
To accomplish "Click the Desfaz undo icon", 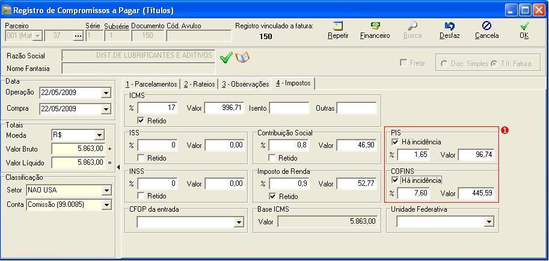I will 449,26.
